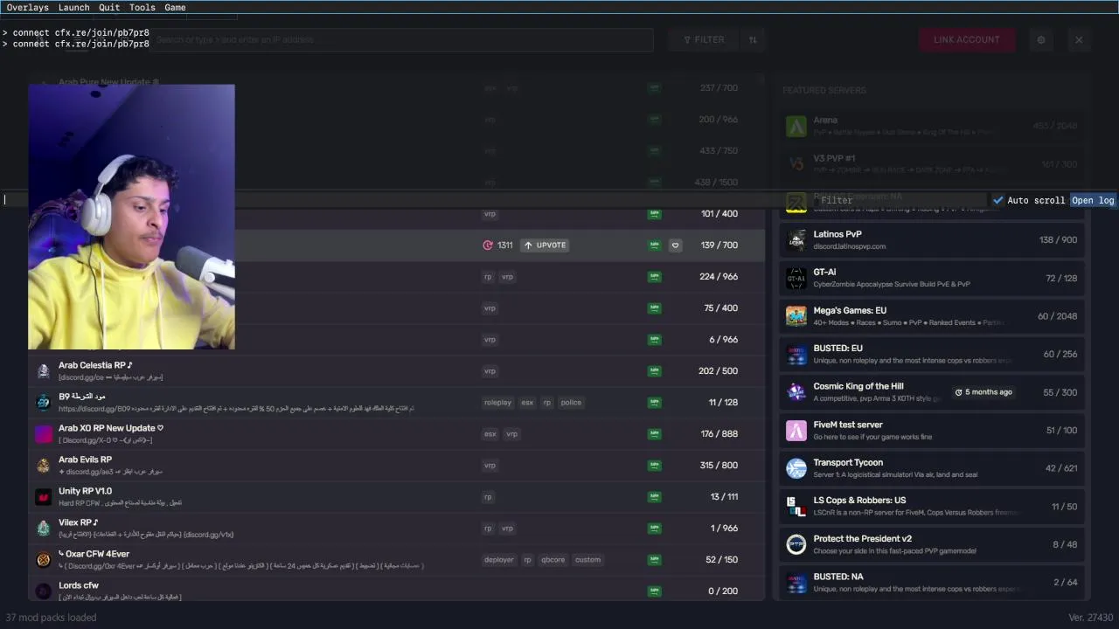Image resolution: width=1119 pixels, height=629 pixels.
Task: Click the qbcore tag on Oxar row
Action: pyautogui.click(x=553, y=560)
